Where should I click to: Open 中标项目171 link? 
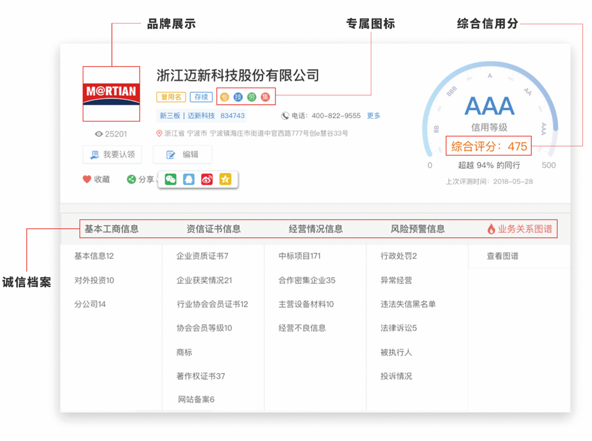(300, 256)
